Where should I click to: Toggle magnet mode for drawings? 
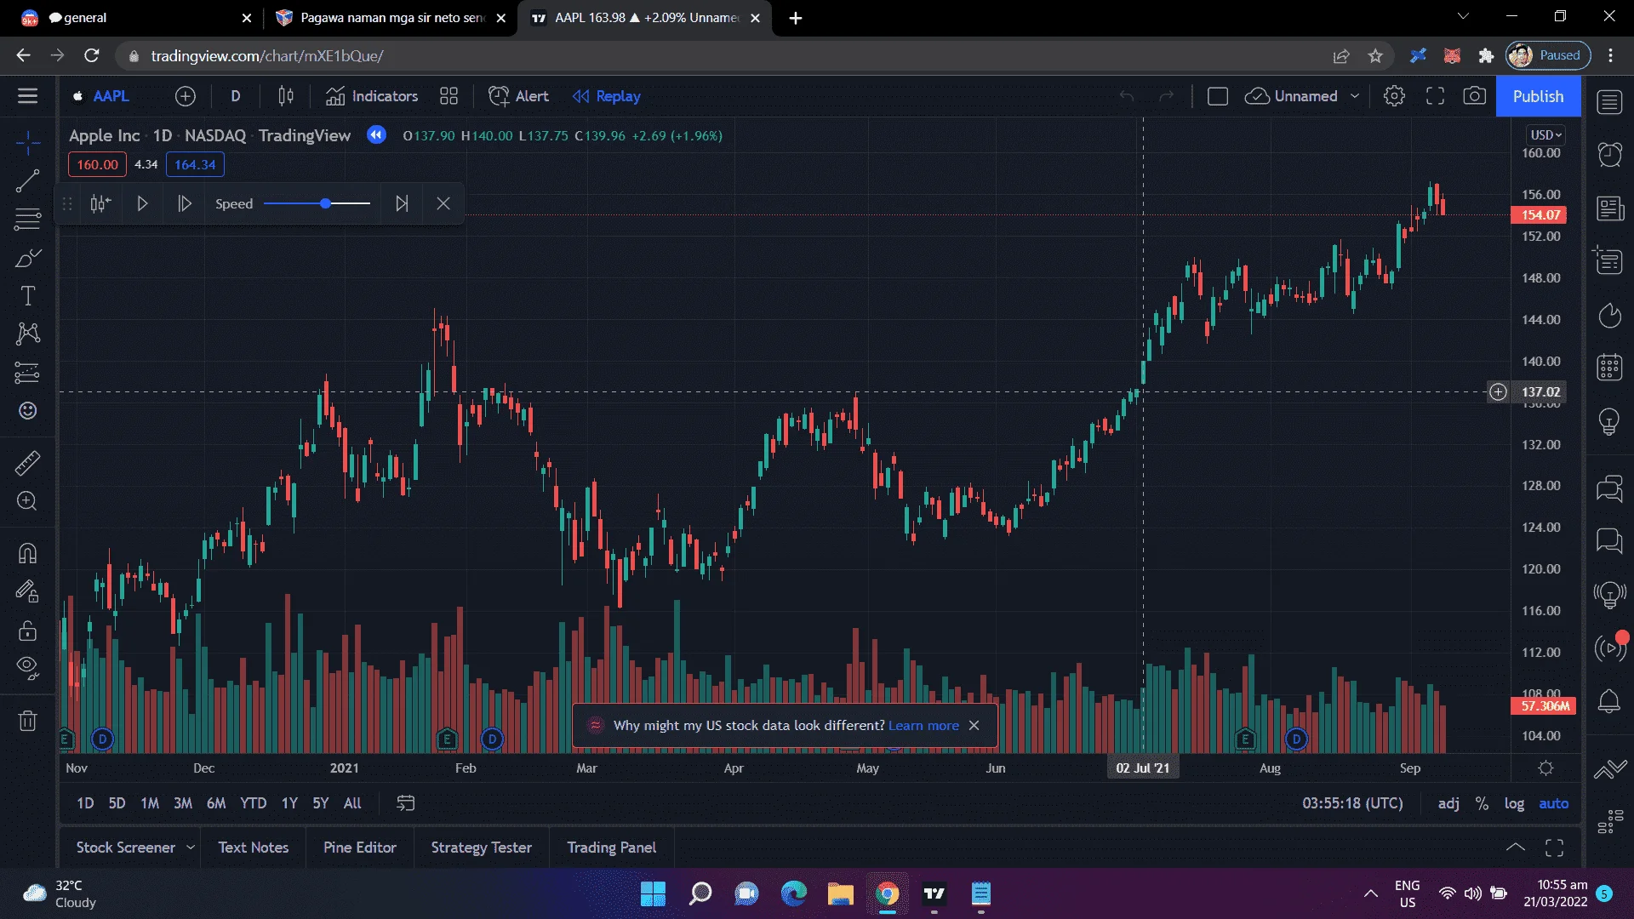27,553
